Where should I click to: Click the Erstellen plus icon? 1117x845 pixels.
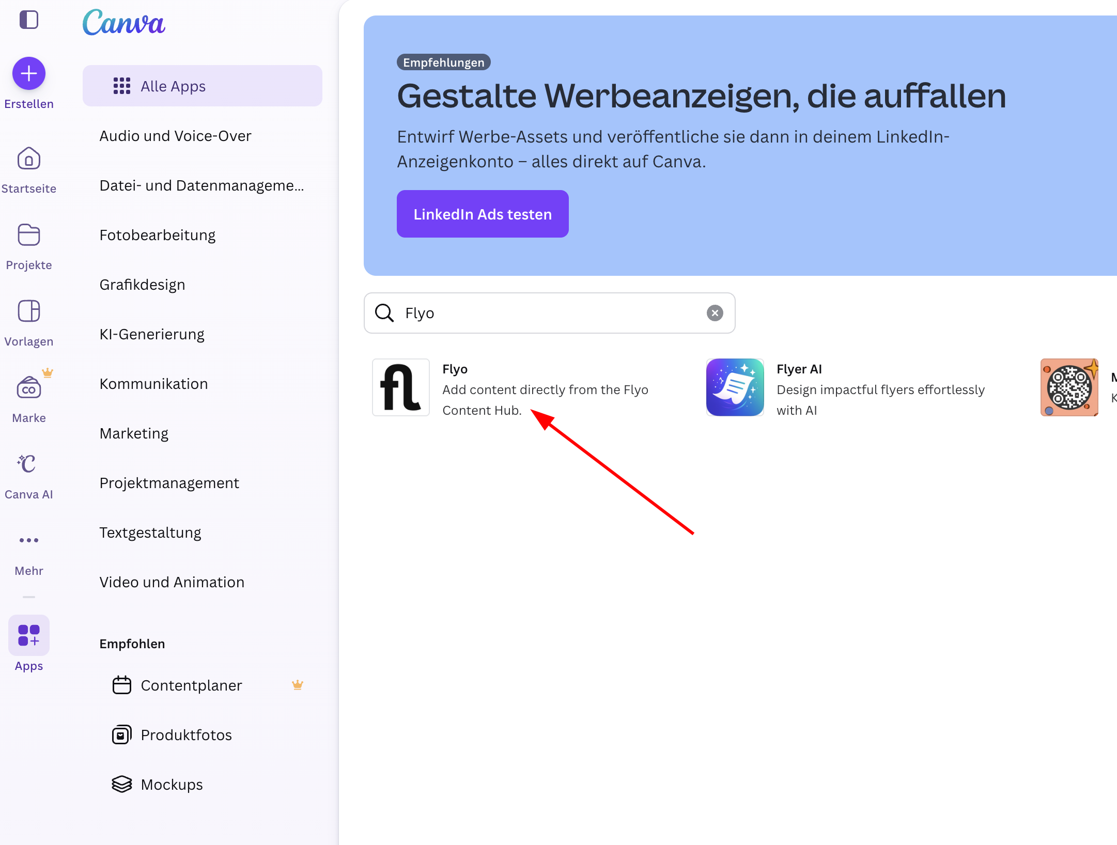click(x=28, y=73)
